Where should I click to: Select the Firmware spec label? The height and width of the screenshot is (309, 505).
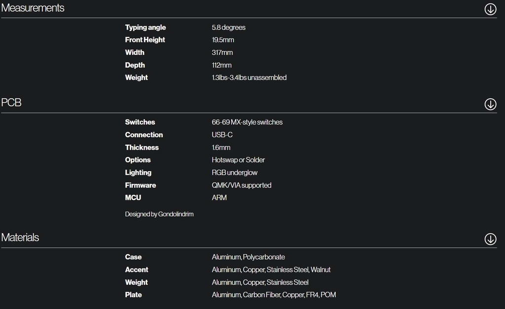[141, 186]
